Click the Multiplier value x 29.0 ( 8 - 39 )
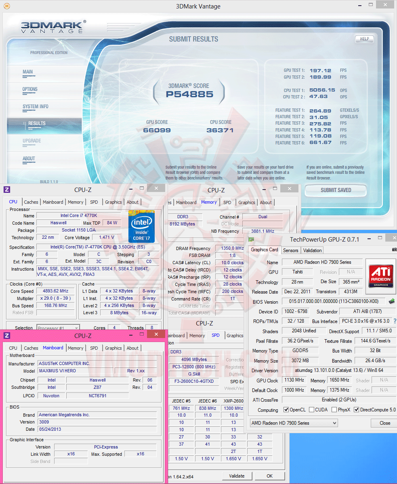Image resolution: width=397 pixels, height=484 pixels. (55, 298)
